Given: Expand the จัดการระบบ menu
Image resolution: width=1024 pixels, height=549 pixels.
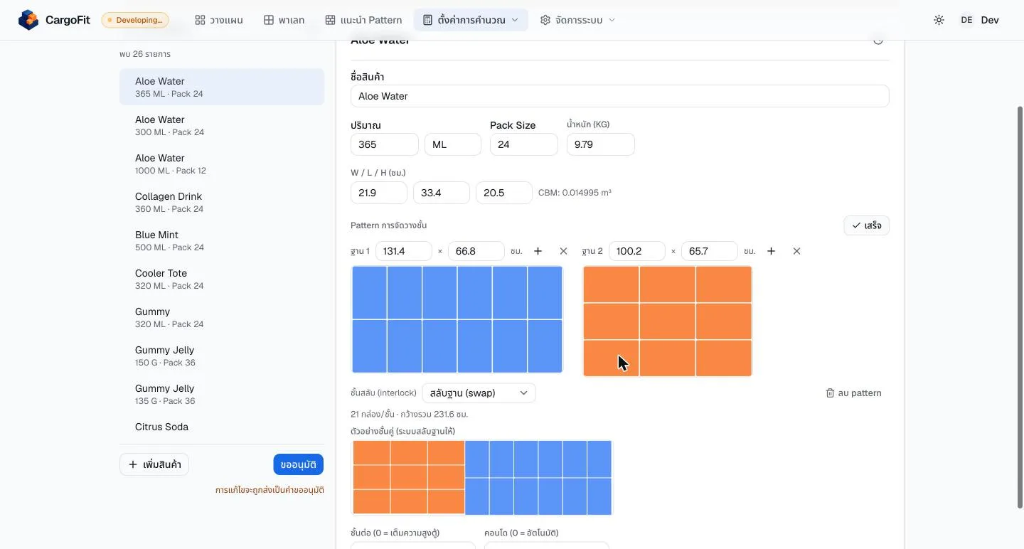Looking at the screenshot, I should click(577, 20).
